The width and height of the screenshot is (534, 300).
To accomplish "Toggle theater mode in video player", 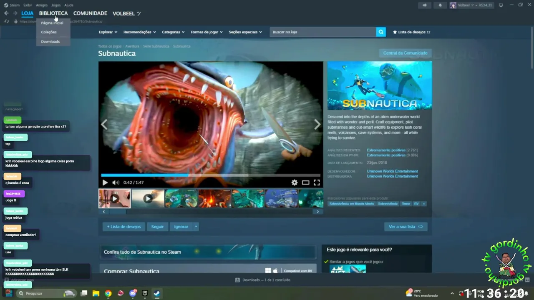I will pos(305,182).
